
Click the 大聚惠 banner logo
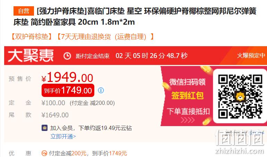pyautogui.click(x=31, y=56)
